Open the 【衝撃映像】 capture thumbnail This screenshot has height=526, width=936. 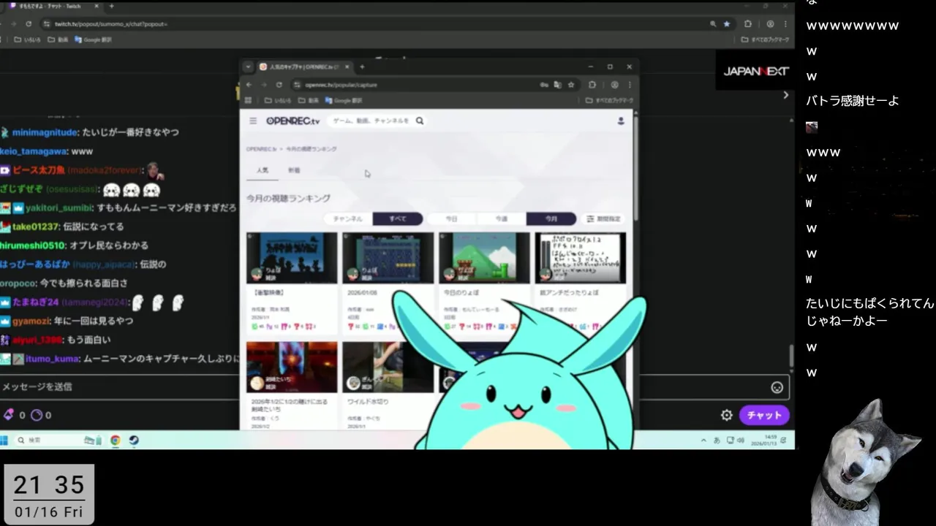(x=292, y=257)
